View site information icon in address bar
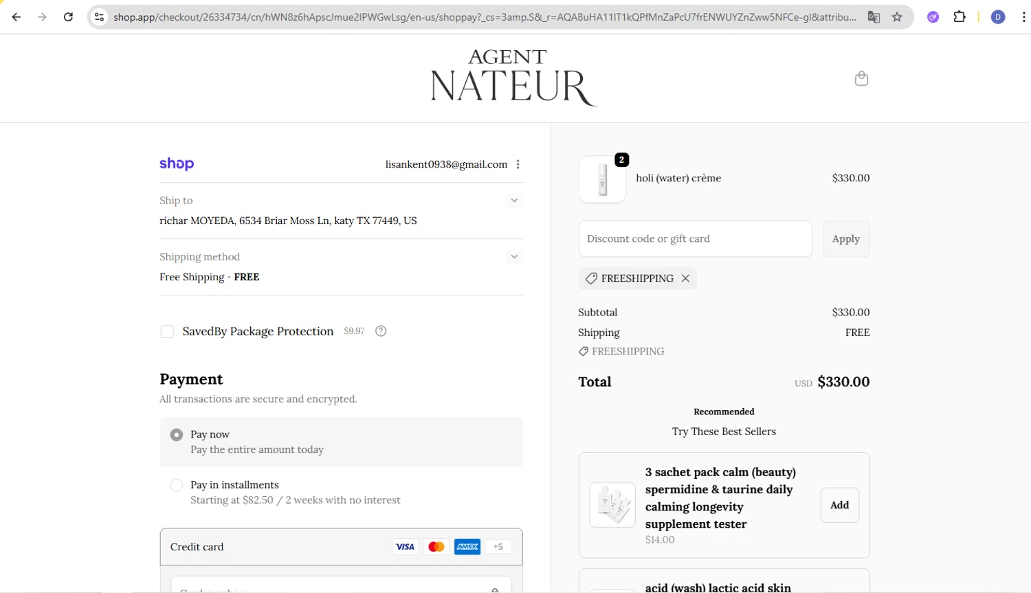1031x593 pixels. (x=100, y=17)
